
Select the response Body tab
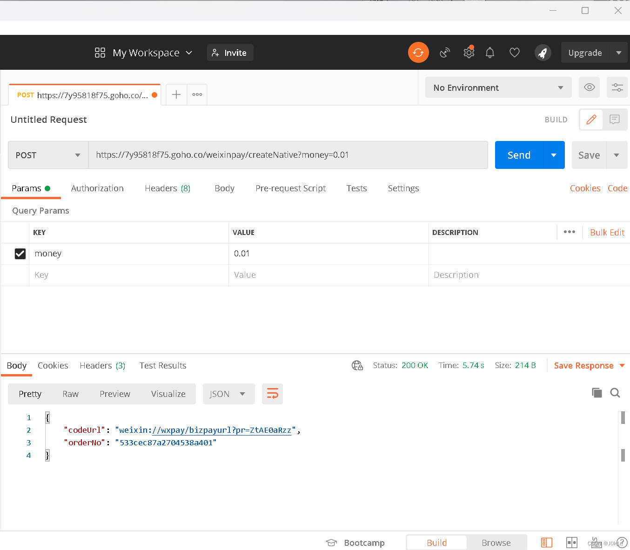pyautogui.click(x=16, y=365)
